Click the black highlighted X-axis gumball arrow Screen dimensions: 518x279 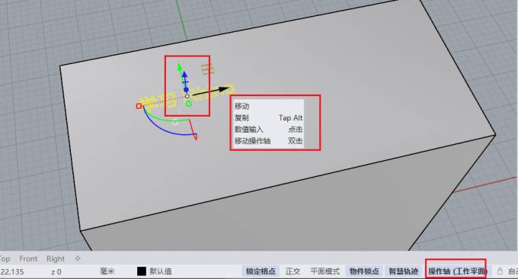pyautogui.click(x=211, y=91)
